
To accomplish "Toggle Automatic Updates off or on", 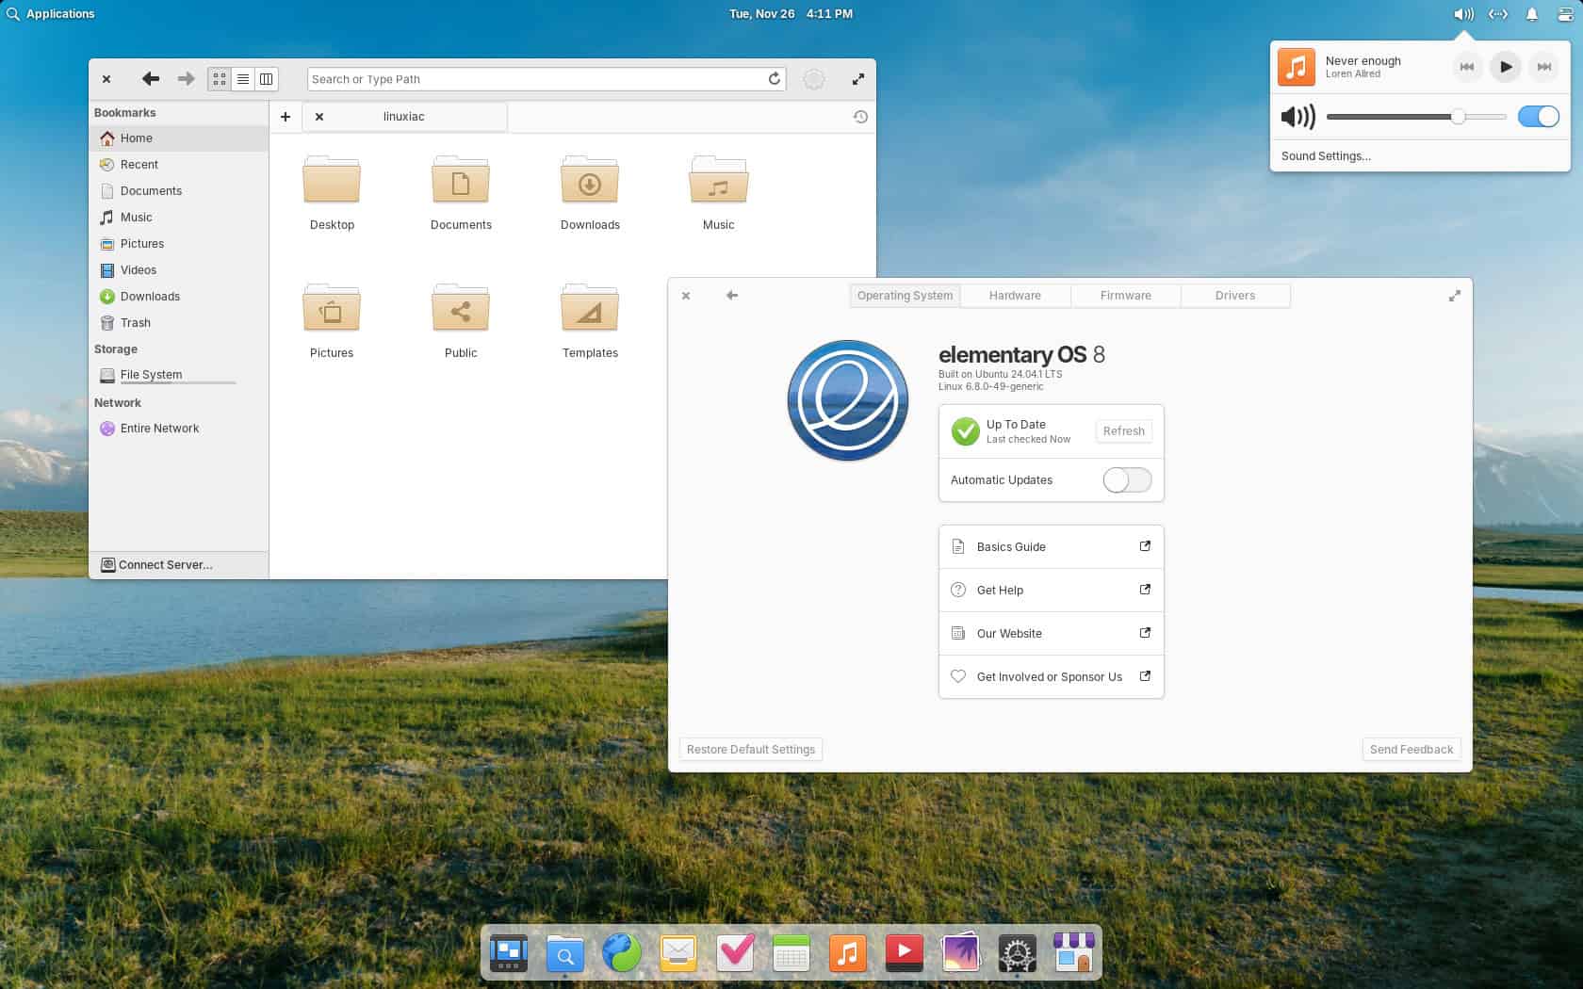I will (1126, 480).
